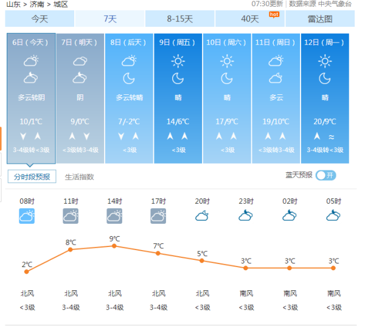365x331 pixels.
Task: Open the 今天 forecast tab
Action: pos(40,19)
